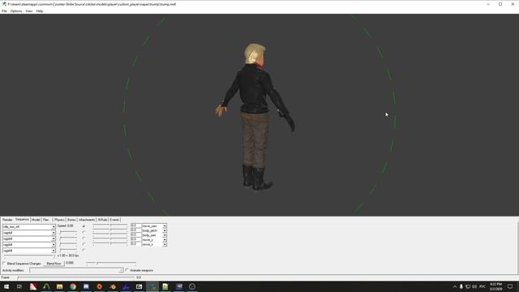Click the move_x pose parameter slider

click(110, 244)
